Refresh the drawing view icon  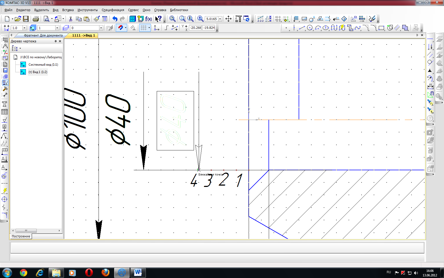246,19
